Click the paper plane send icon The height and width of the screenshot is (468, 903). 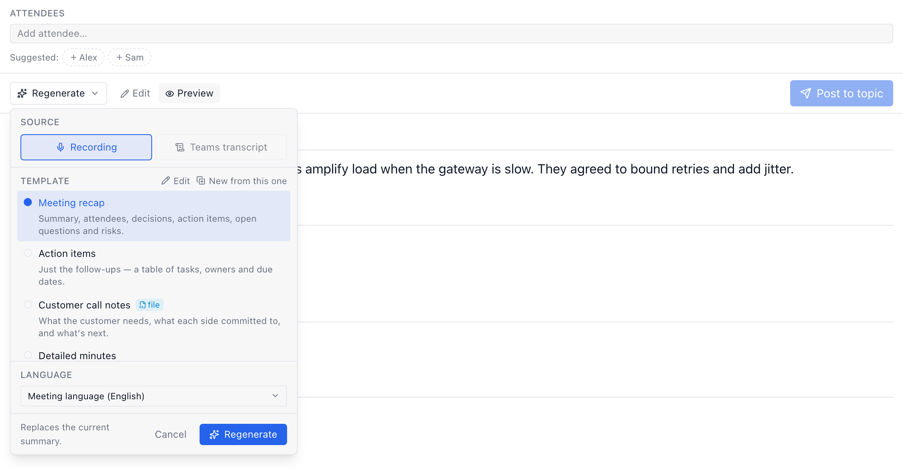click(x=805, y=93)
